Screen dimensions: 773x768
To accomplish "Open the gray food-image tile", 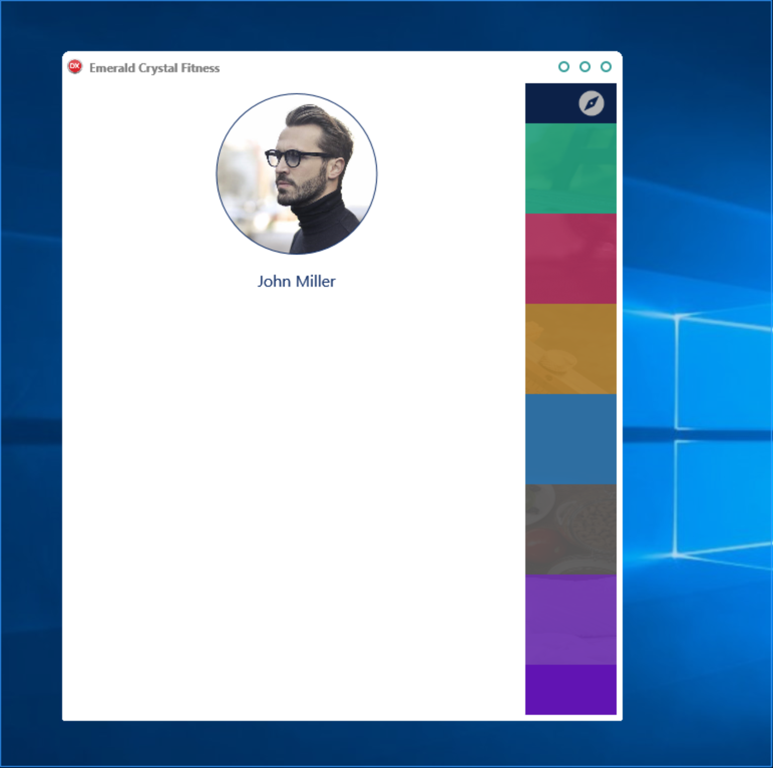I will 570,529.
